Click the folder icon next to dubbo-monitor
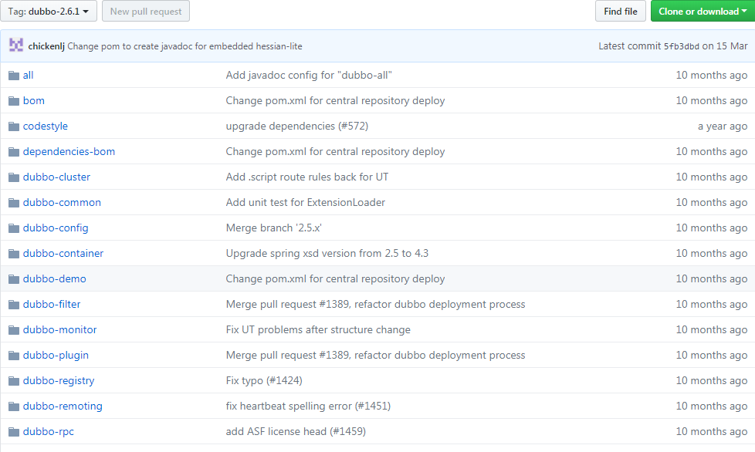755x452 pixels. pos(14,330)
